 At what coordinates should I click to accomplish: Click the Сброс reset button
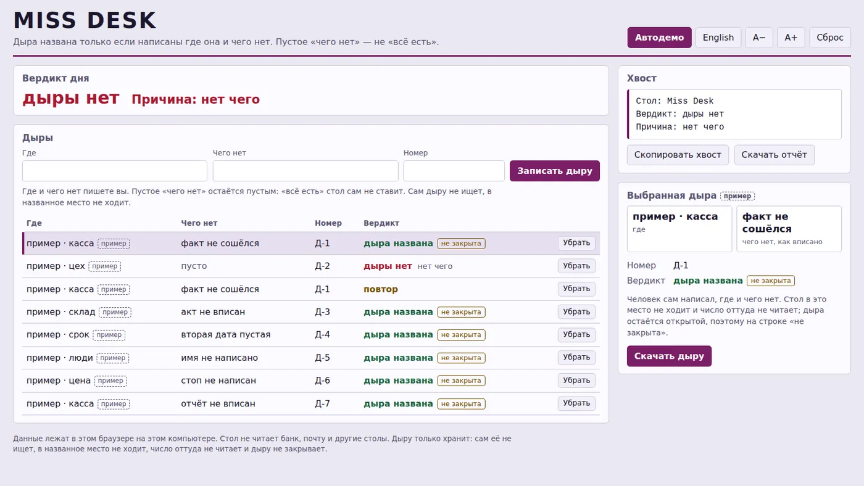tap(830, 38)
